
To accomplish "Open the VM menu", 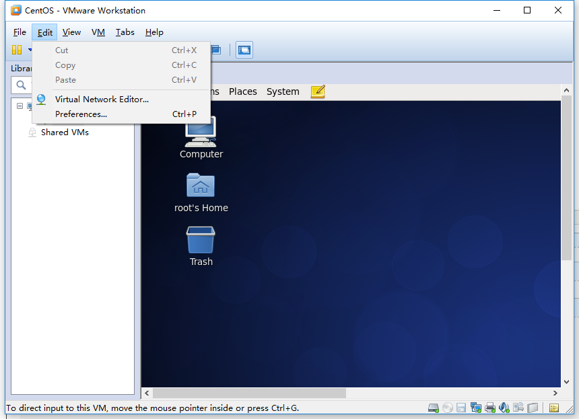I will (x=98, y=32).
